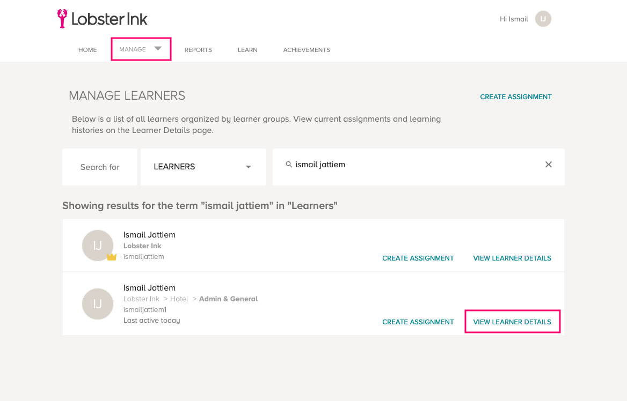
Task: Click the search field containing ismail jattiem
Action: (x=419, y=167)
